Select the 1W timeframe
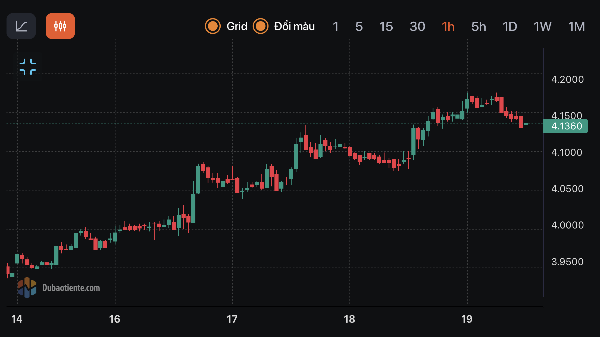 coord(542,27)
